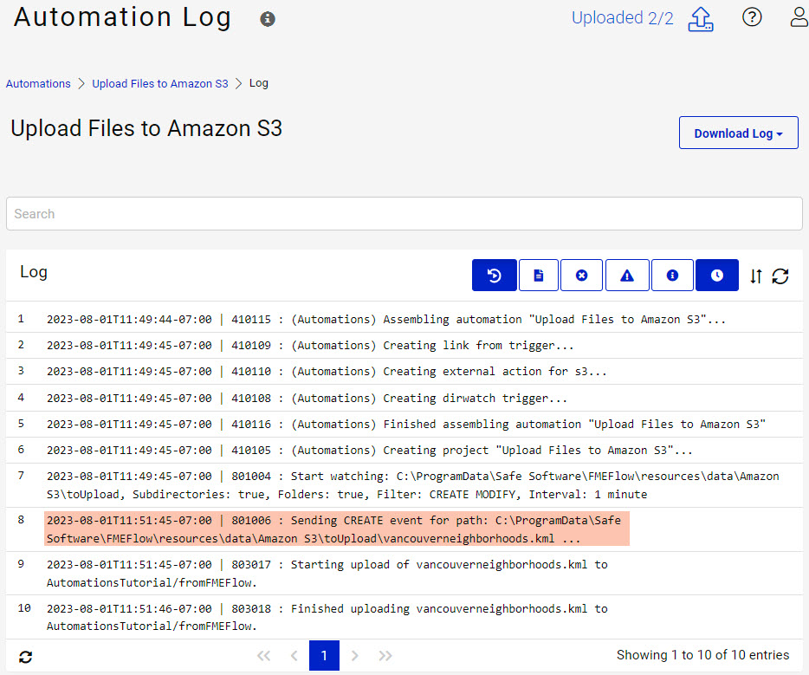
Task: Select log row 1 Assembling automation
Action: coord(404,320)
